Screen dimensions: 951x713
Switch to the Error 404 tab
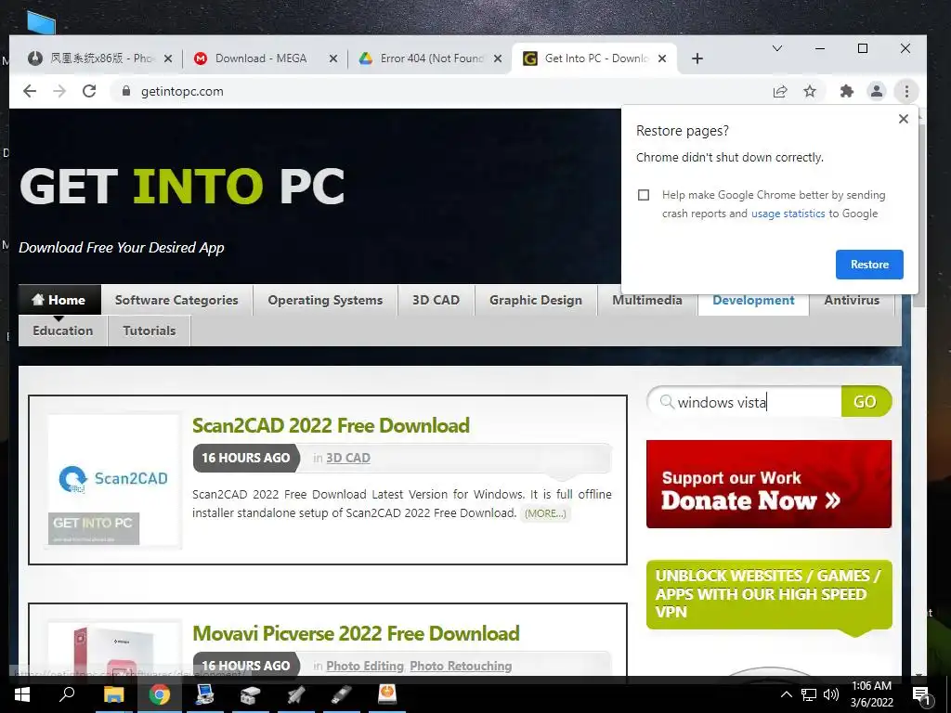[431, 58]
